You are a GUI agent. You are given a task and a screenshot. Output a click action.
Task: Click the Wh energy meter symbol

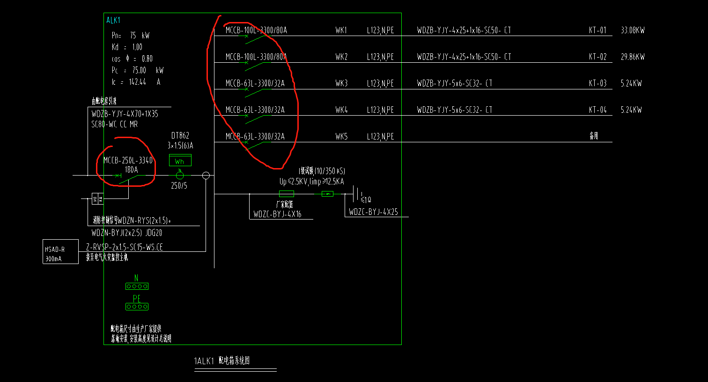(x=180, y=161)
